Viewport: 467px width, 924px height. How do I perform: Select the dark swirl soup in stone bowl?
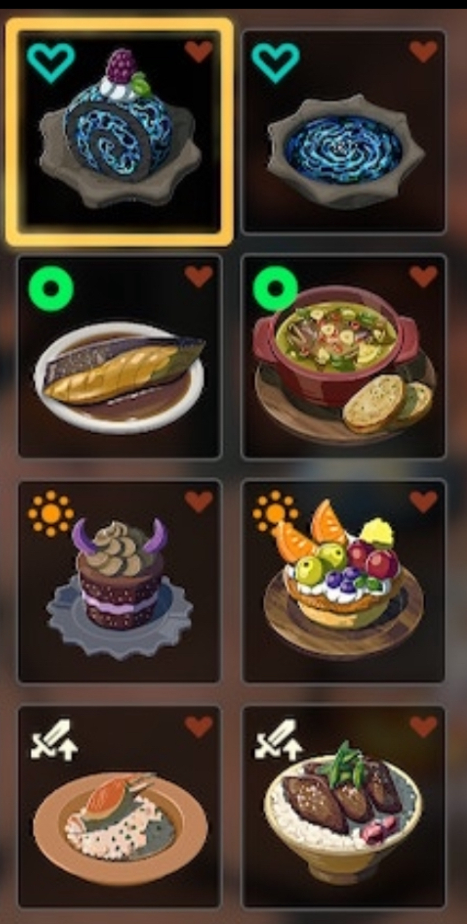coord(344,132)
